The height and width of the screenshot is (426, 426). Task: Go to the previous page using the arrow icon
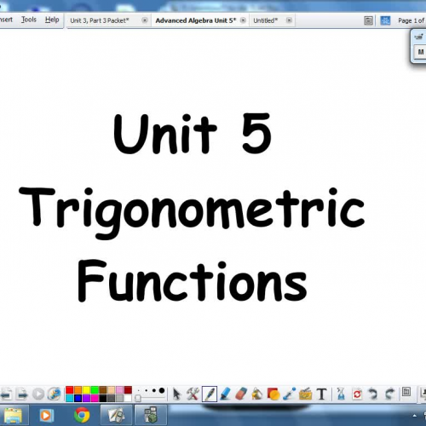(6, 394)
